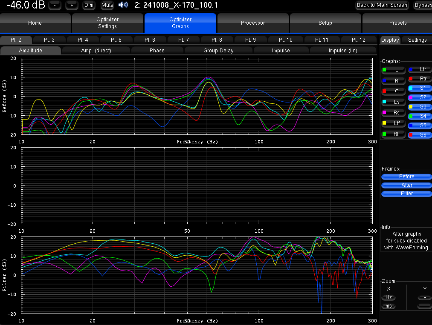Viewport: 432px width, 325px height.
Task: Click the speaker volume icon
Action: 123,5
